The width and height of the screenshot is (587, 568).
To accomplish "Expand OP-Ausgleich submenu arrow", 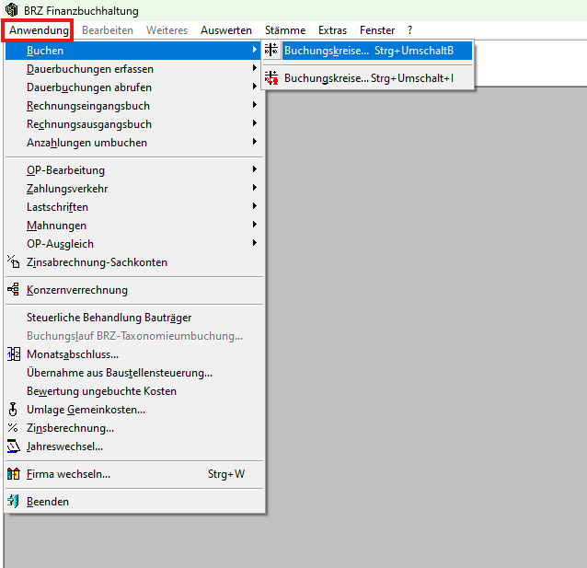I will [255, 243].
